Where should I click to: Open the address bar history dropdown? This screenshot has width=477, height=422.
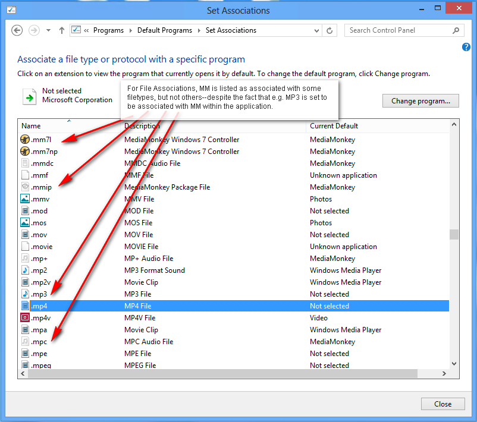pyautogui.click(x=316, y=31)
